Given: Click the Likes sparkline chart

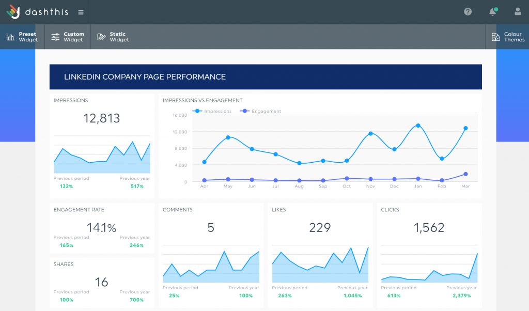Looking at the screenshot, I should (x=320, y=264).
